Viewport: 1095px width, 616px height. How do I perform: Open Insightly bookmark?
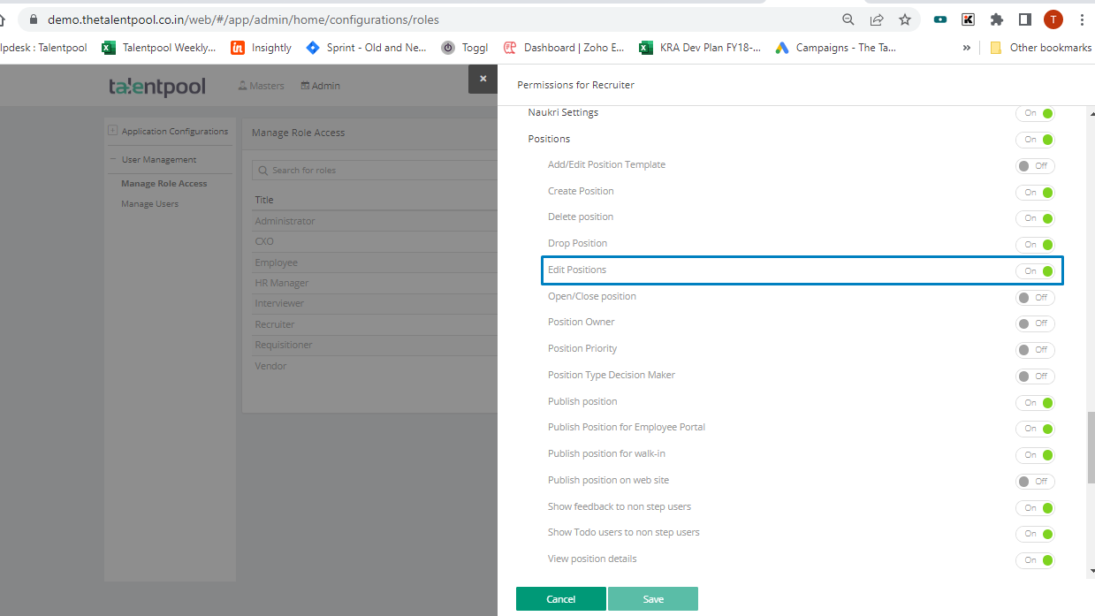pos(262,48)
